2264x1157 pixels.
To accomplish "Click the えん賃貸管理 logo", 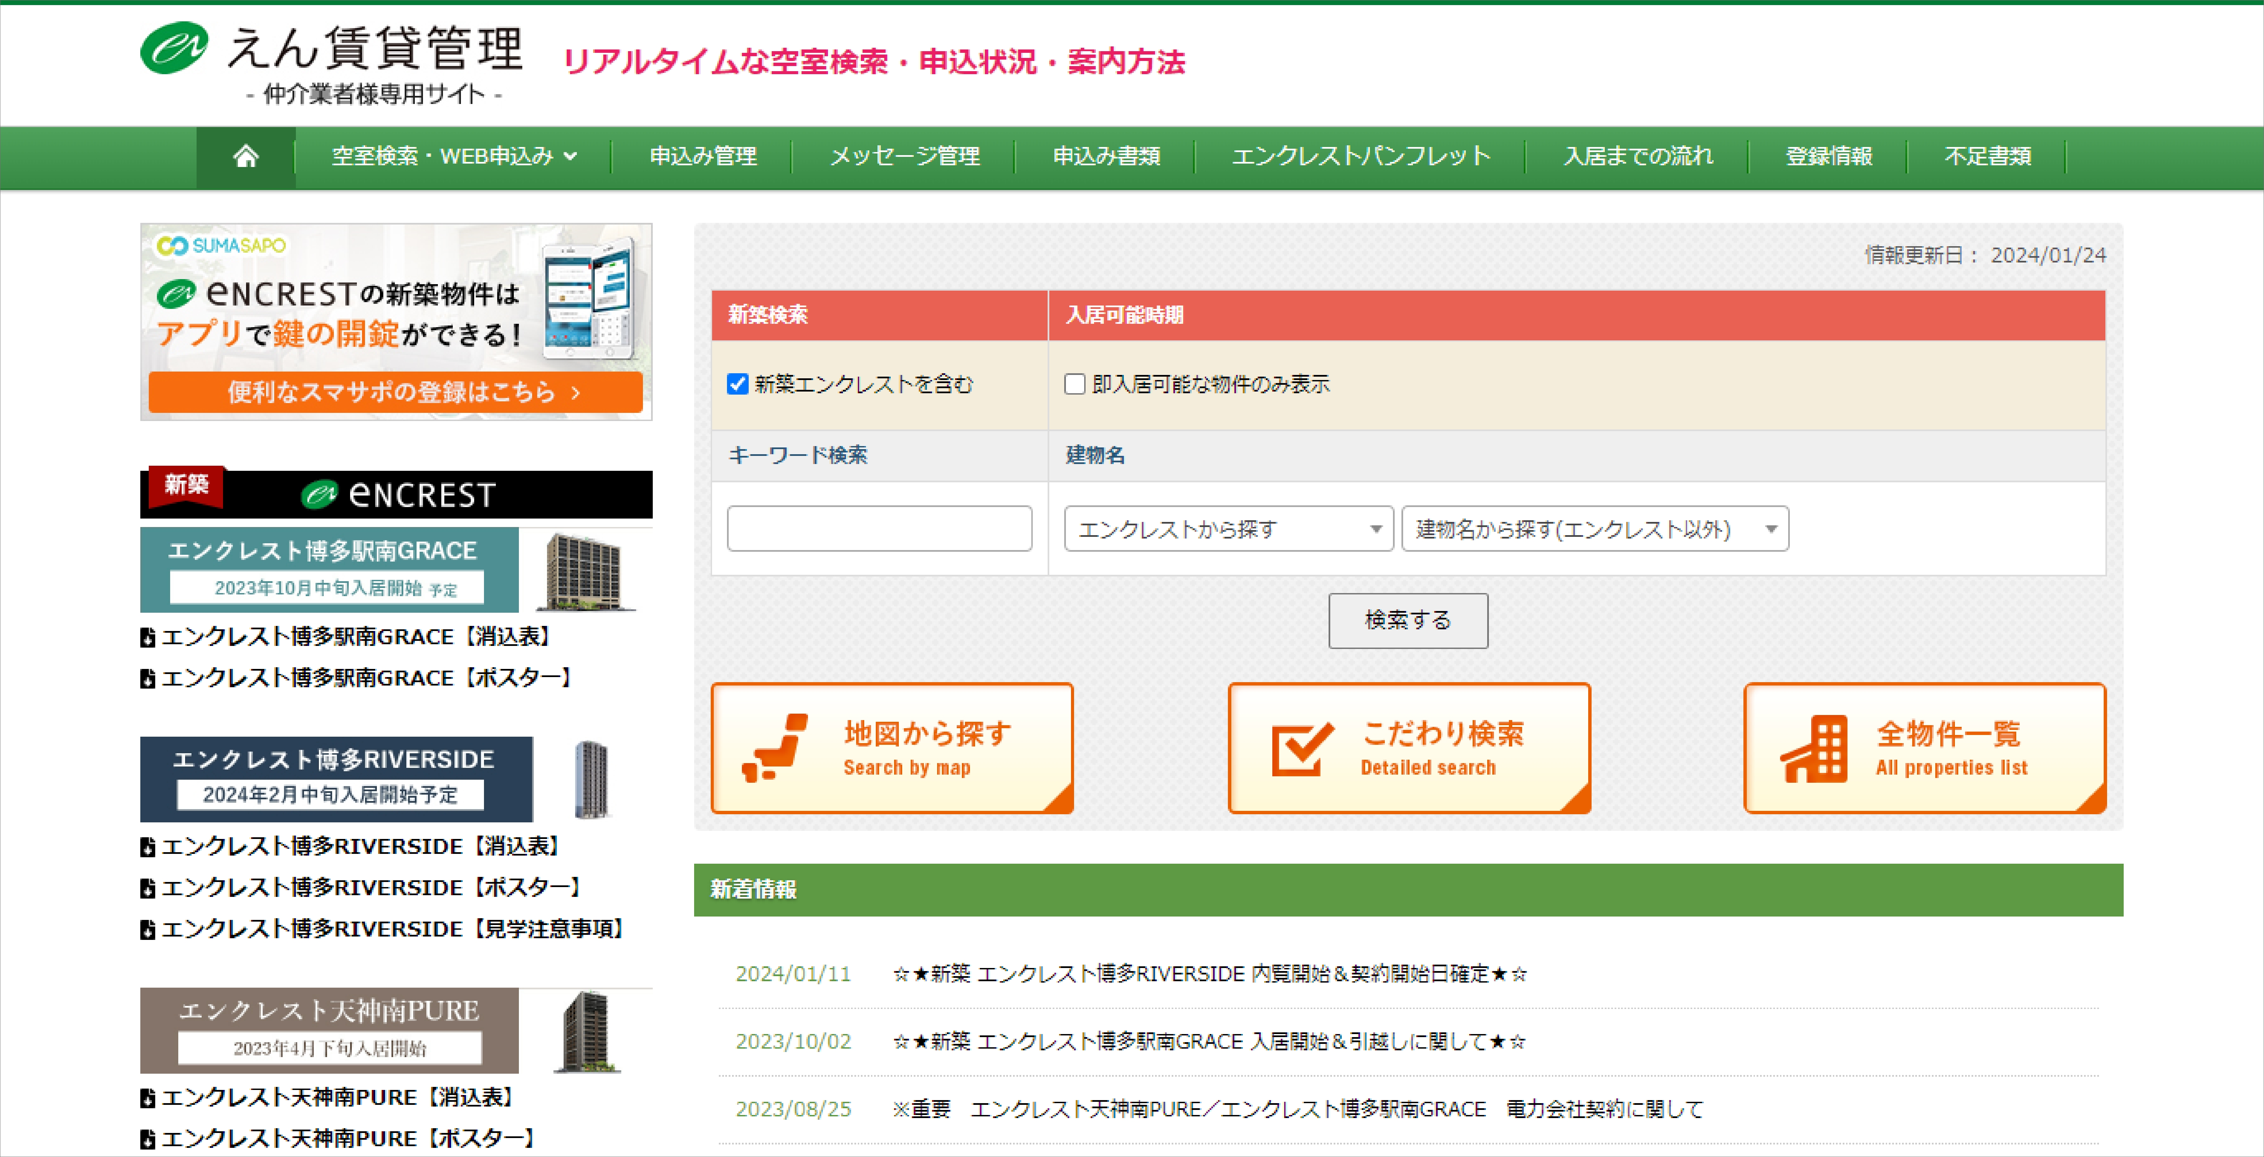I will tap(332, 63).
